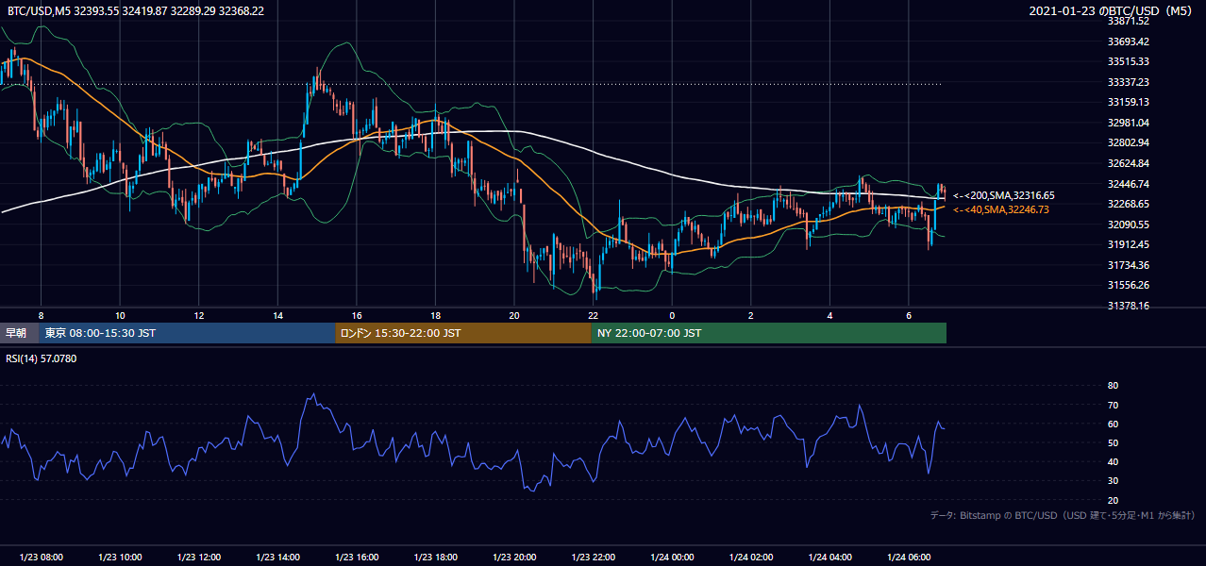
Task: Click hour label 18 under the price chart
Action: click(435, 315)
